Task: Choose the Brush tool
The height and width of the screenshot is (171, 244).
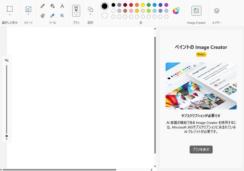Action: click(x=76, y=9)
